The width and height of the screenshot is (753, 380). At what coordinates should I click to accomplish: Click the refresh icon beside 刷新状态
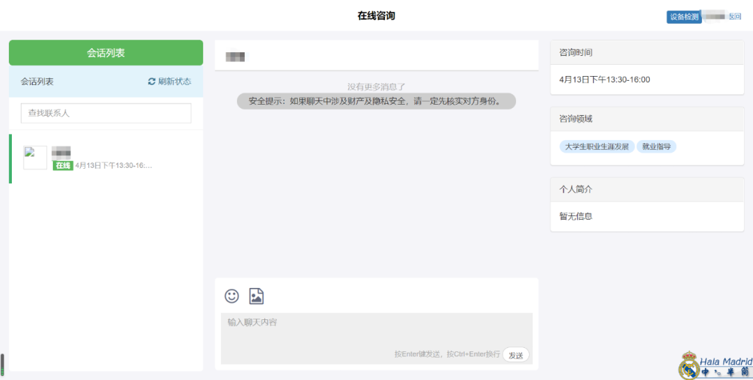click(x=152, y=82)
